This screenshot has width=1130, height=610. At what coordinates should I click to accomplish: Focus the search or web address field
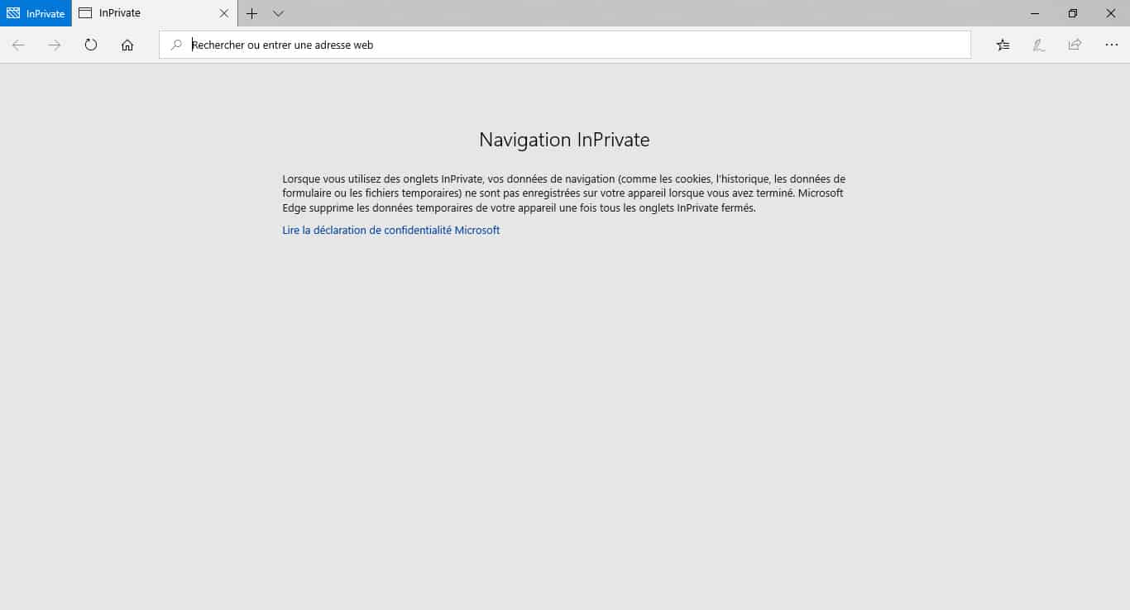click(x=565, y=45)
